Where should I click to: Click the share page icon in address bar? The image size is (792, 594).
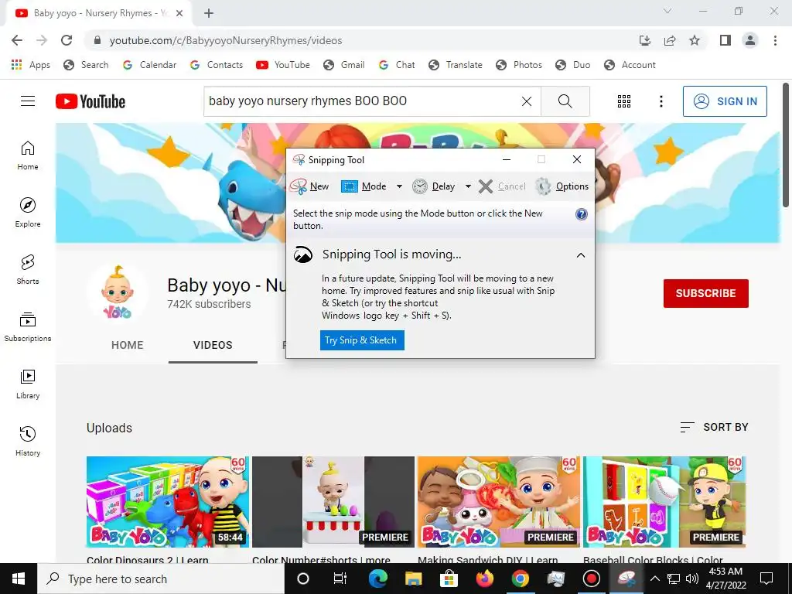pyautogui.click(x=670, y=40)
